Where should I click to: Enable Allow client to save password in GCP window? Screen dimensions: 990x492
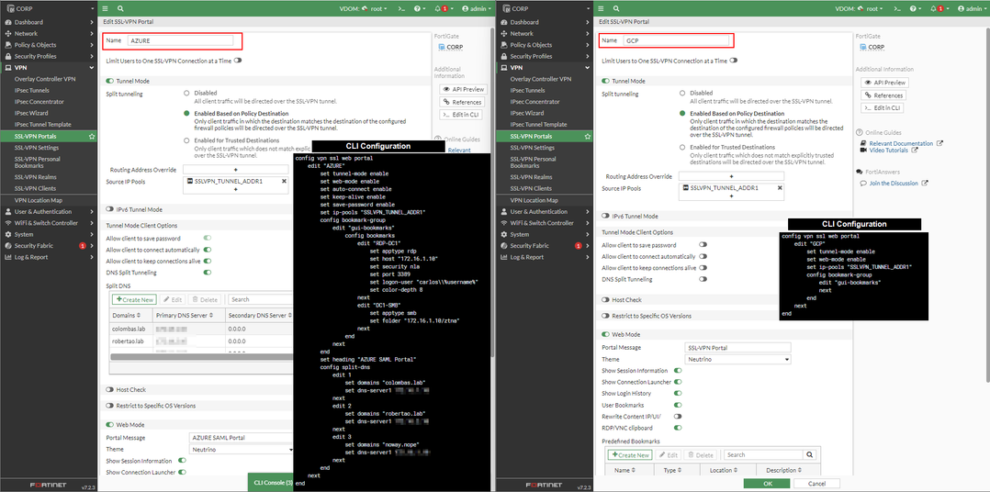[703, 245]
